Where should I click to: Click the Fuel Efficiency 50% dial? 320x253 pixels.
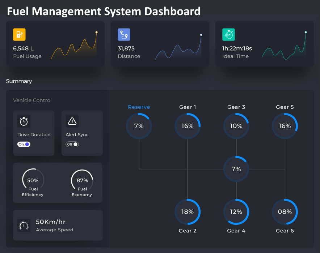pos(33,180)
